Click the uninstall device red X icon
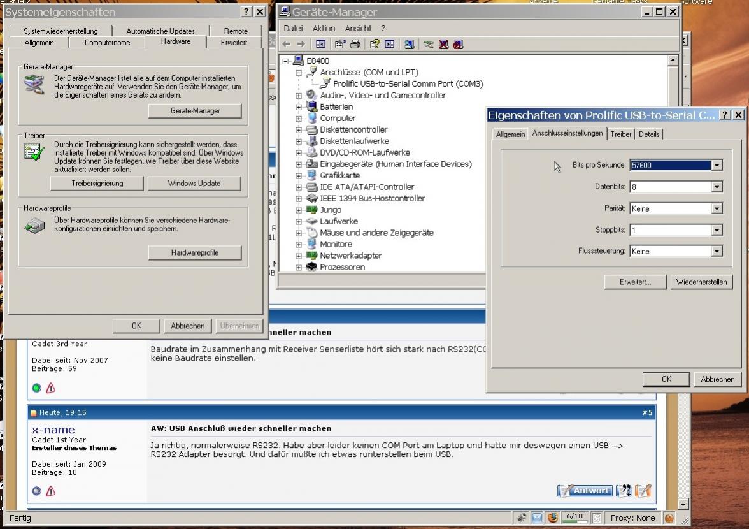This screenshot has height=529, width=749. (444, 45)
